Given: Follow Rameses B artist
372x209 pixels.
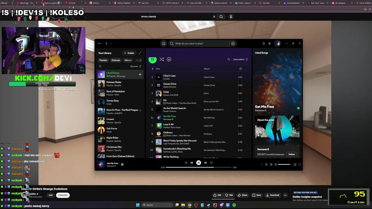Looking at the screenshot, I should click(291, 154).
